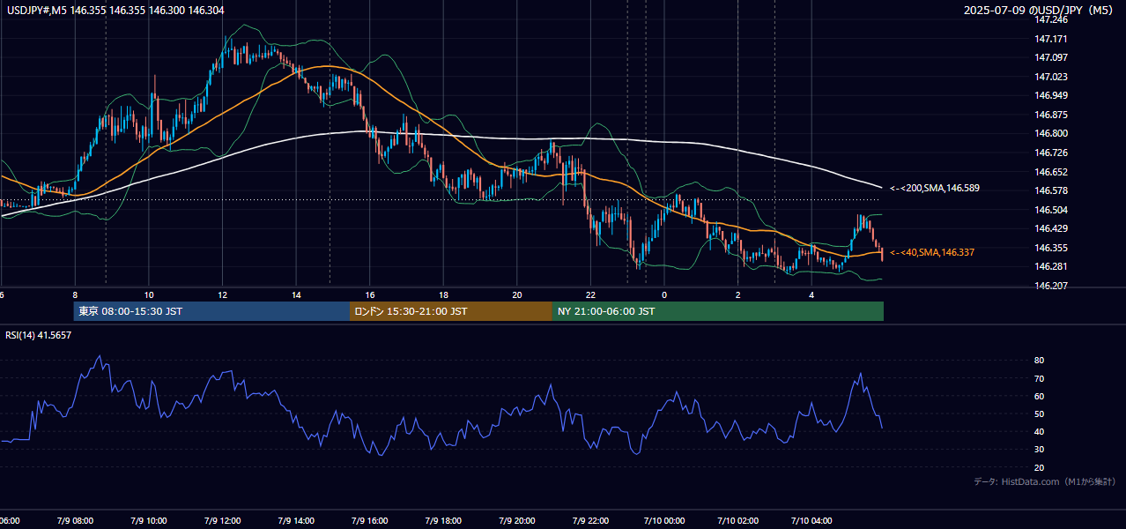This screenshot has height=529, width=1126.
Task: Click the 146.281 price axis label
Action: pos(1051,266)
